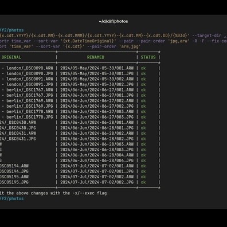Click the bottom f2/photos prompt path
The height and width of the screenshot is (227, 227).
coord(12,198)
